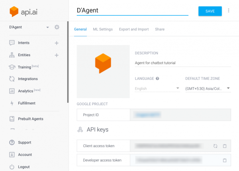239x171 pixels.
Task: Click the Intents speech bubble icon
Action: (x=12, y=43)
